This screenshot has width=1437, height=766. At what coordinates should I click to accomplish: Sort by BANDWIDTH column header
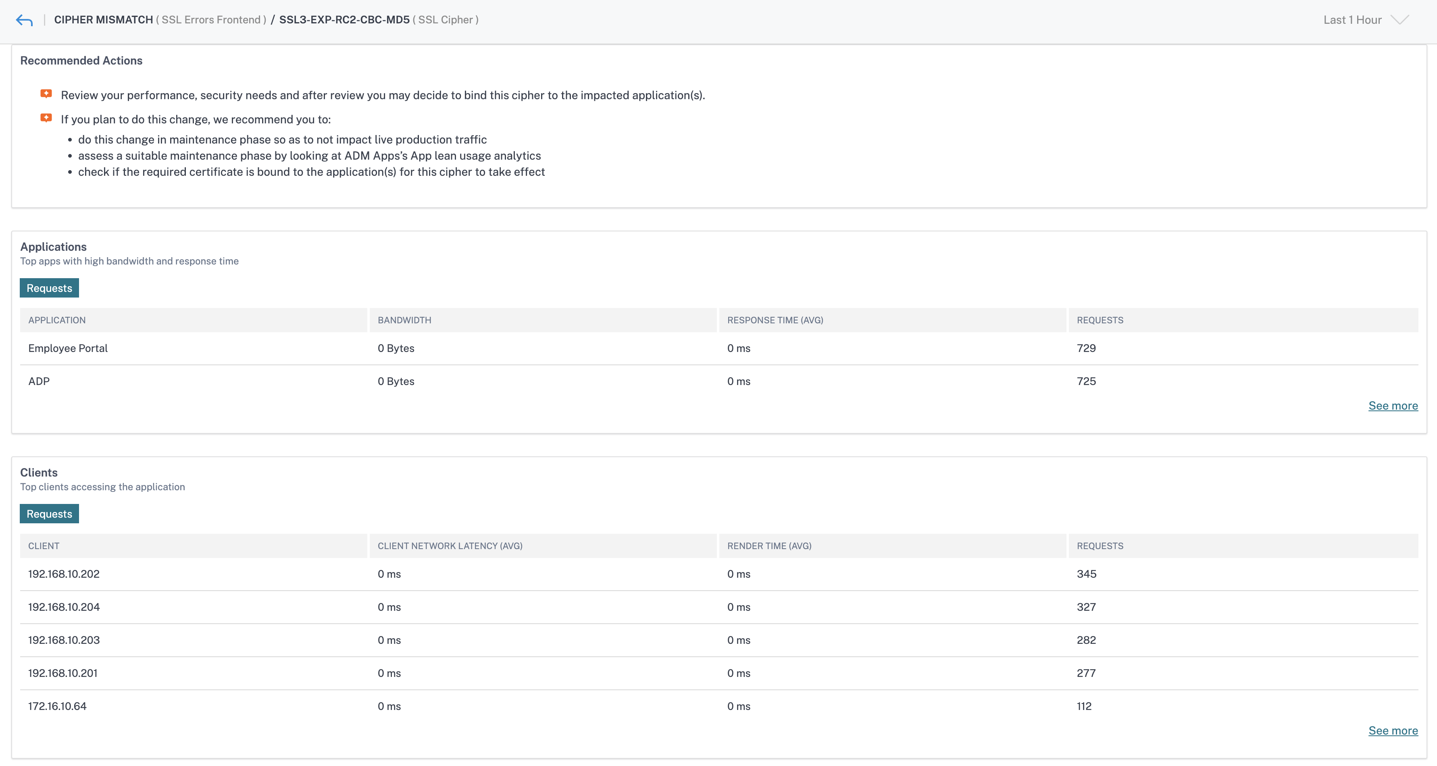[543, 320]
